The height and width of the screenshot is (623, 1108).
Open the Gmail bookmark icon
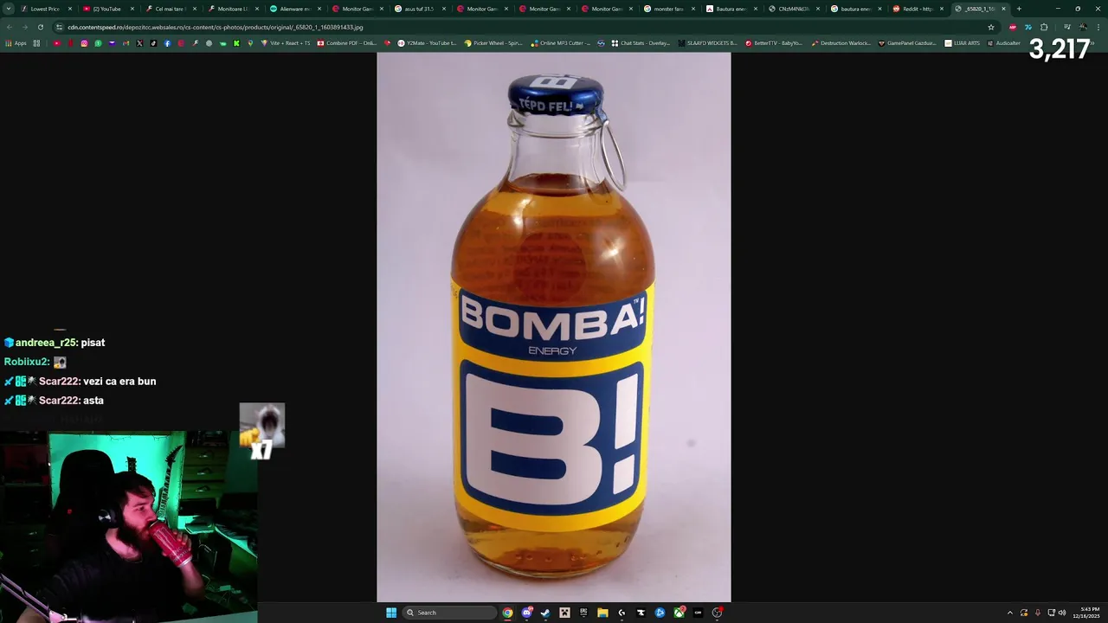[x=126, y=43]
